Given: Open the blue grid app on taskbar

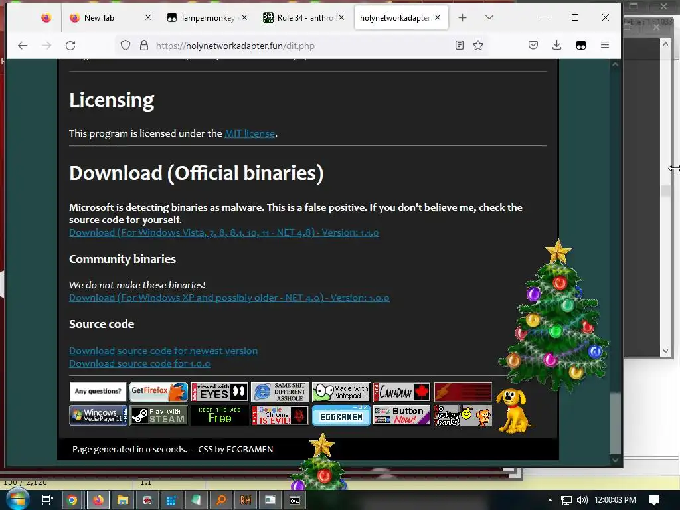Looking at the screenshot, I should pos(171,500).
